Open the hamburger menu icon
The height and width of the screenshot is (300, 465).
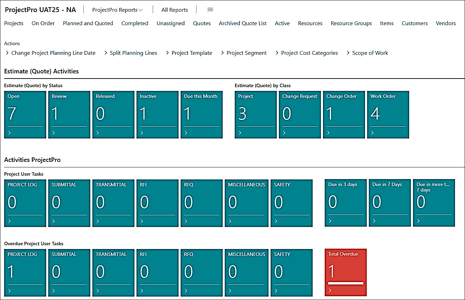210,10
